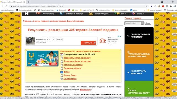Open the Проверить билет по номеру link
The image size is (177, 99).
(x=77, y=58)
